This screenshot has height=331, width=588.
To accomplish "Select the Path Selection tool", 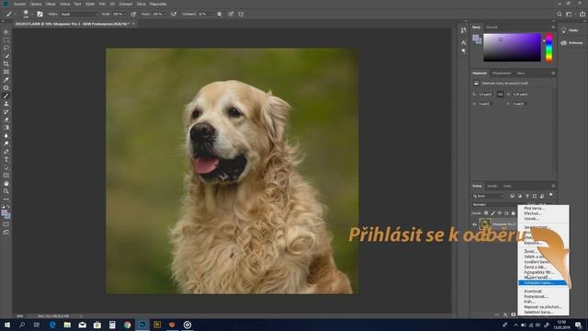I will click(6, 167).
